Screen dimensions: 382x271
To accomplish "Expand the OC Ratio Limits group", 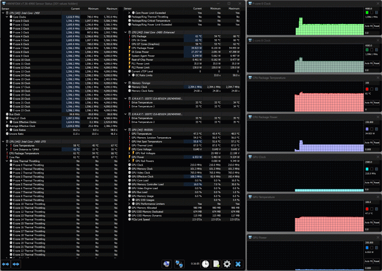I will point(129,75).
